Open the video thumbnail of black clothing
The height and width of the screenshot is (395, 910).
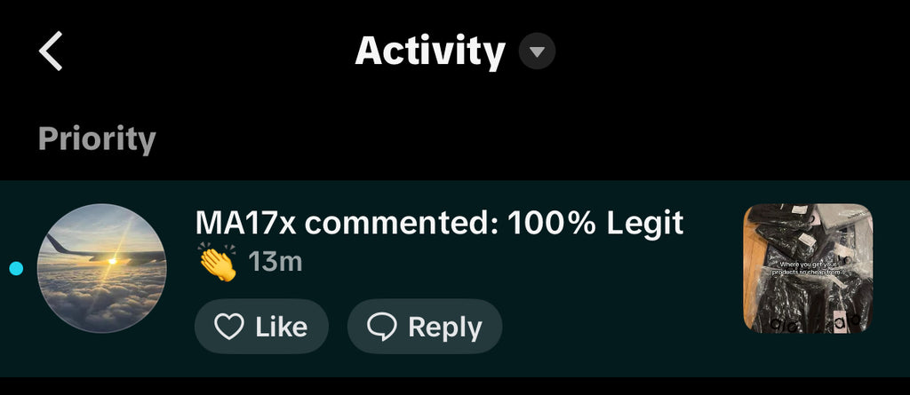(808, 268)
